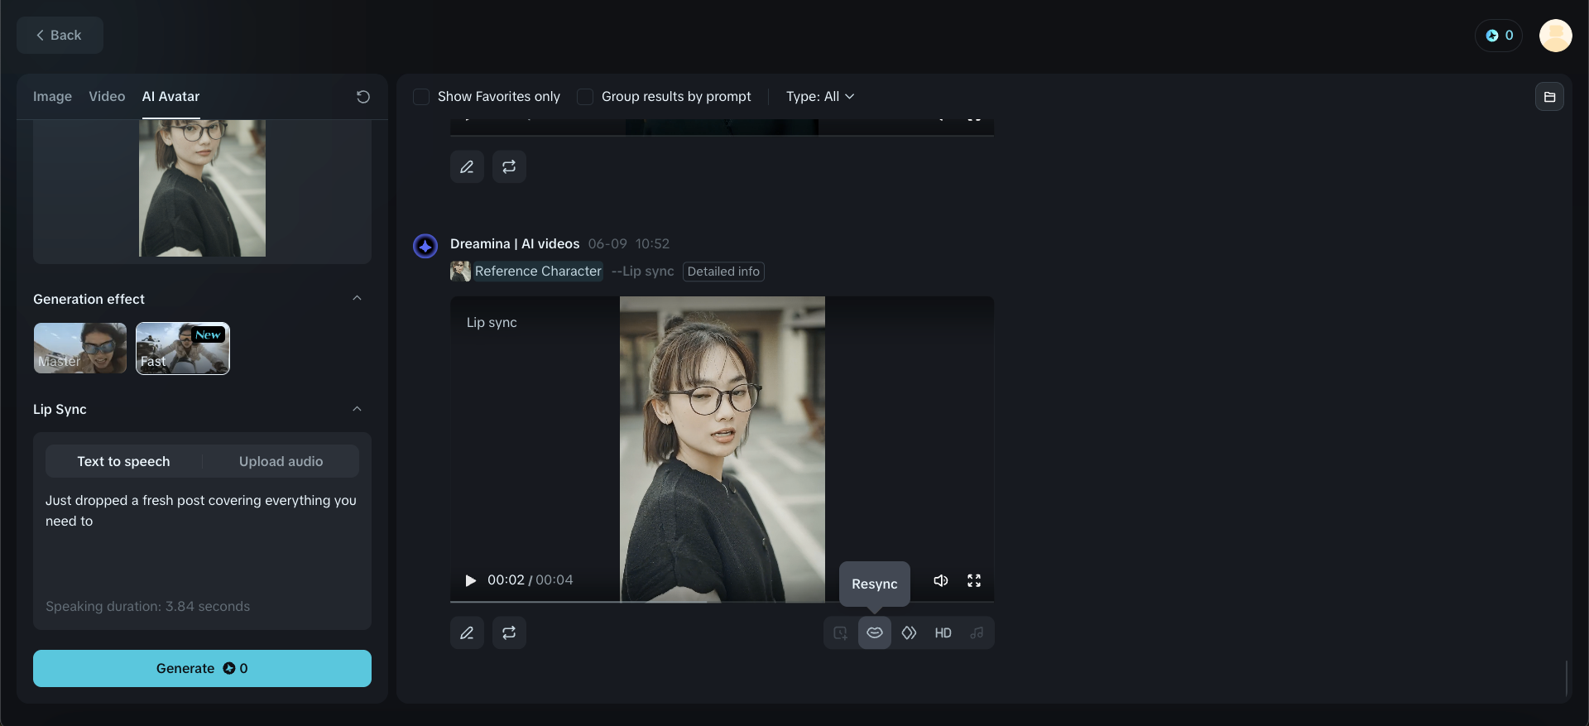Choose the Fast generation effect
The image size is (1589, 726).
pos(183,349)
